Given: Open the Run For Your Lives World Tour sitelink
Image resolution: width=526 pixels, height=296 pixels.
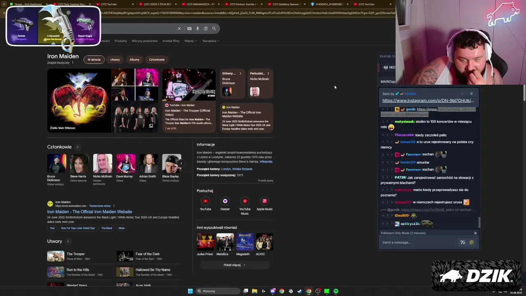Looking at the screenshot, I should click(78, 228).
